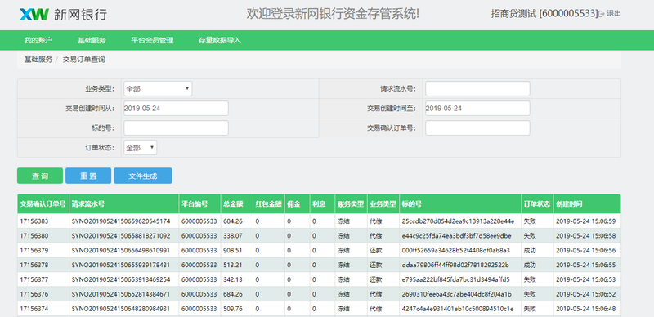Screen dimensions: 654x317
Task: Click serial SYNO20190524150659620545174
Action: pos(121,221)
